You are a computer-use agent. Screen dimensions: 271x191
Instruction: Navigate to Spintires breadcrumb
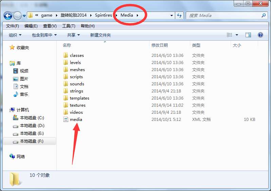coord(103,15)
